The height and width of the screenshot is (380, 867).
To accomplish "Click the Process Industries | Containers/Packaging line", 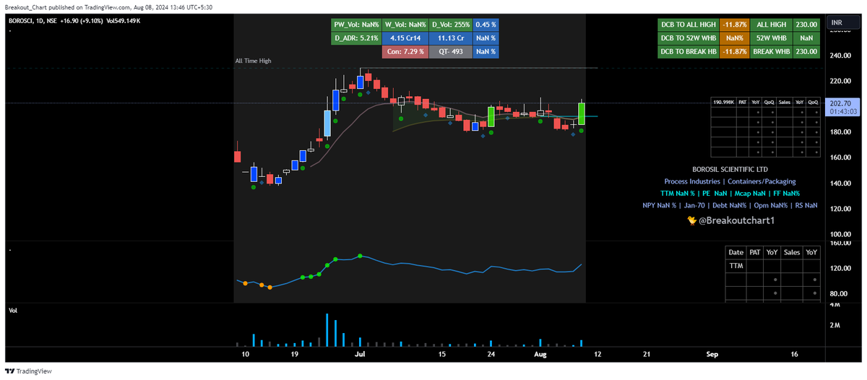I will pyautogui.click(x=730, y=181).
